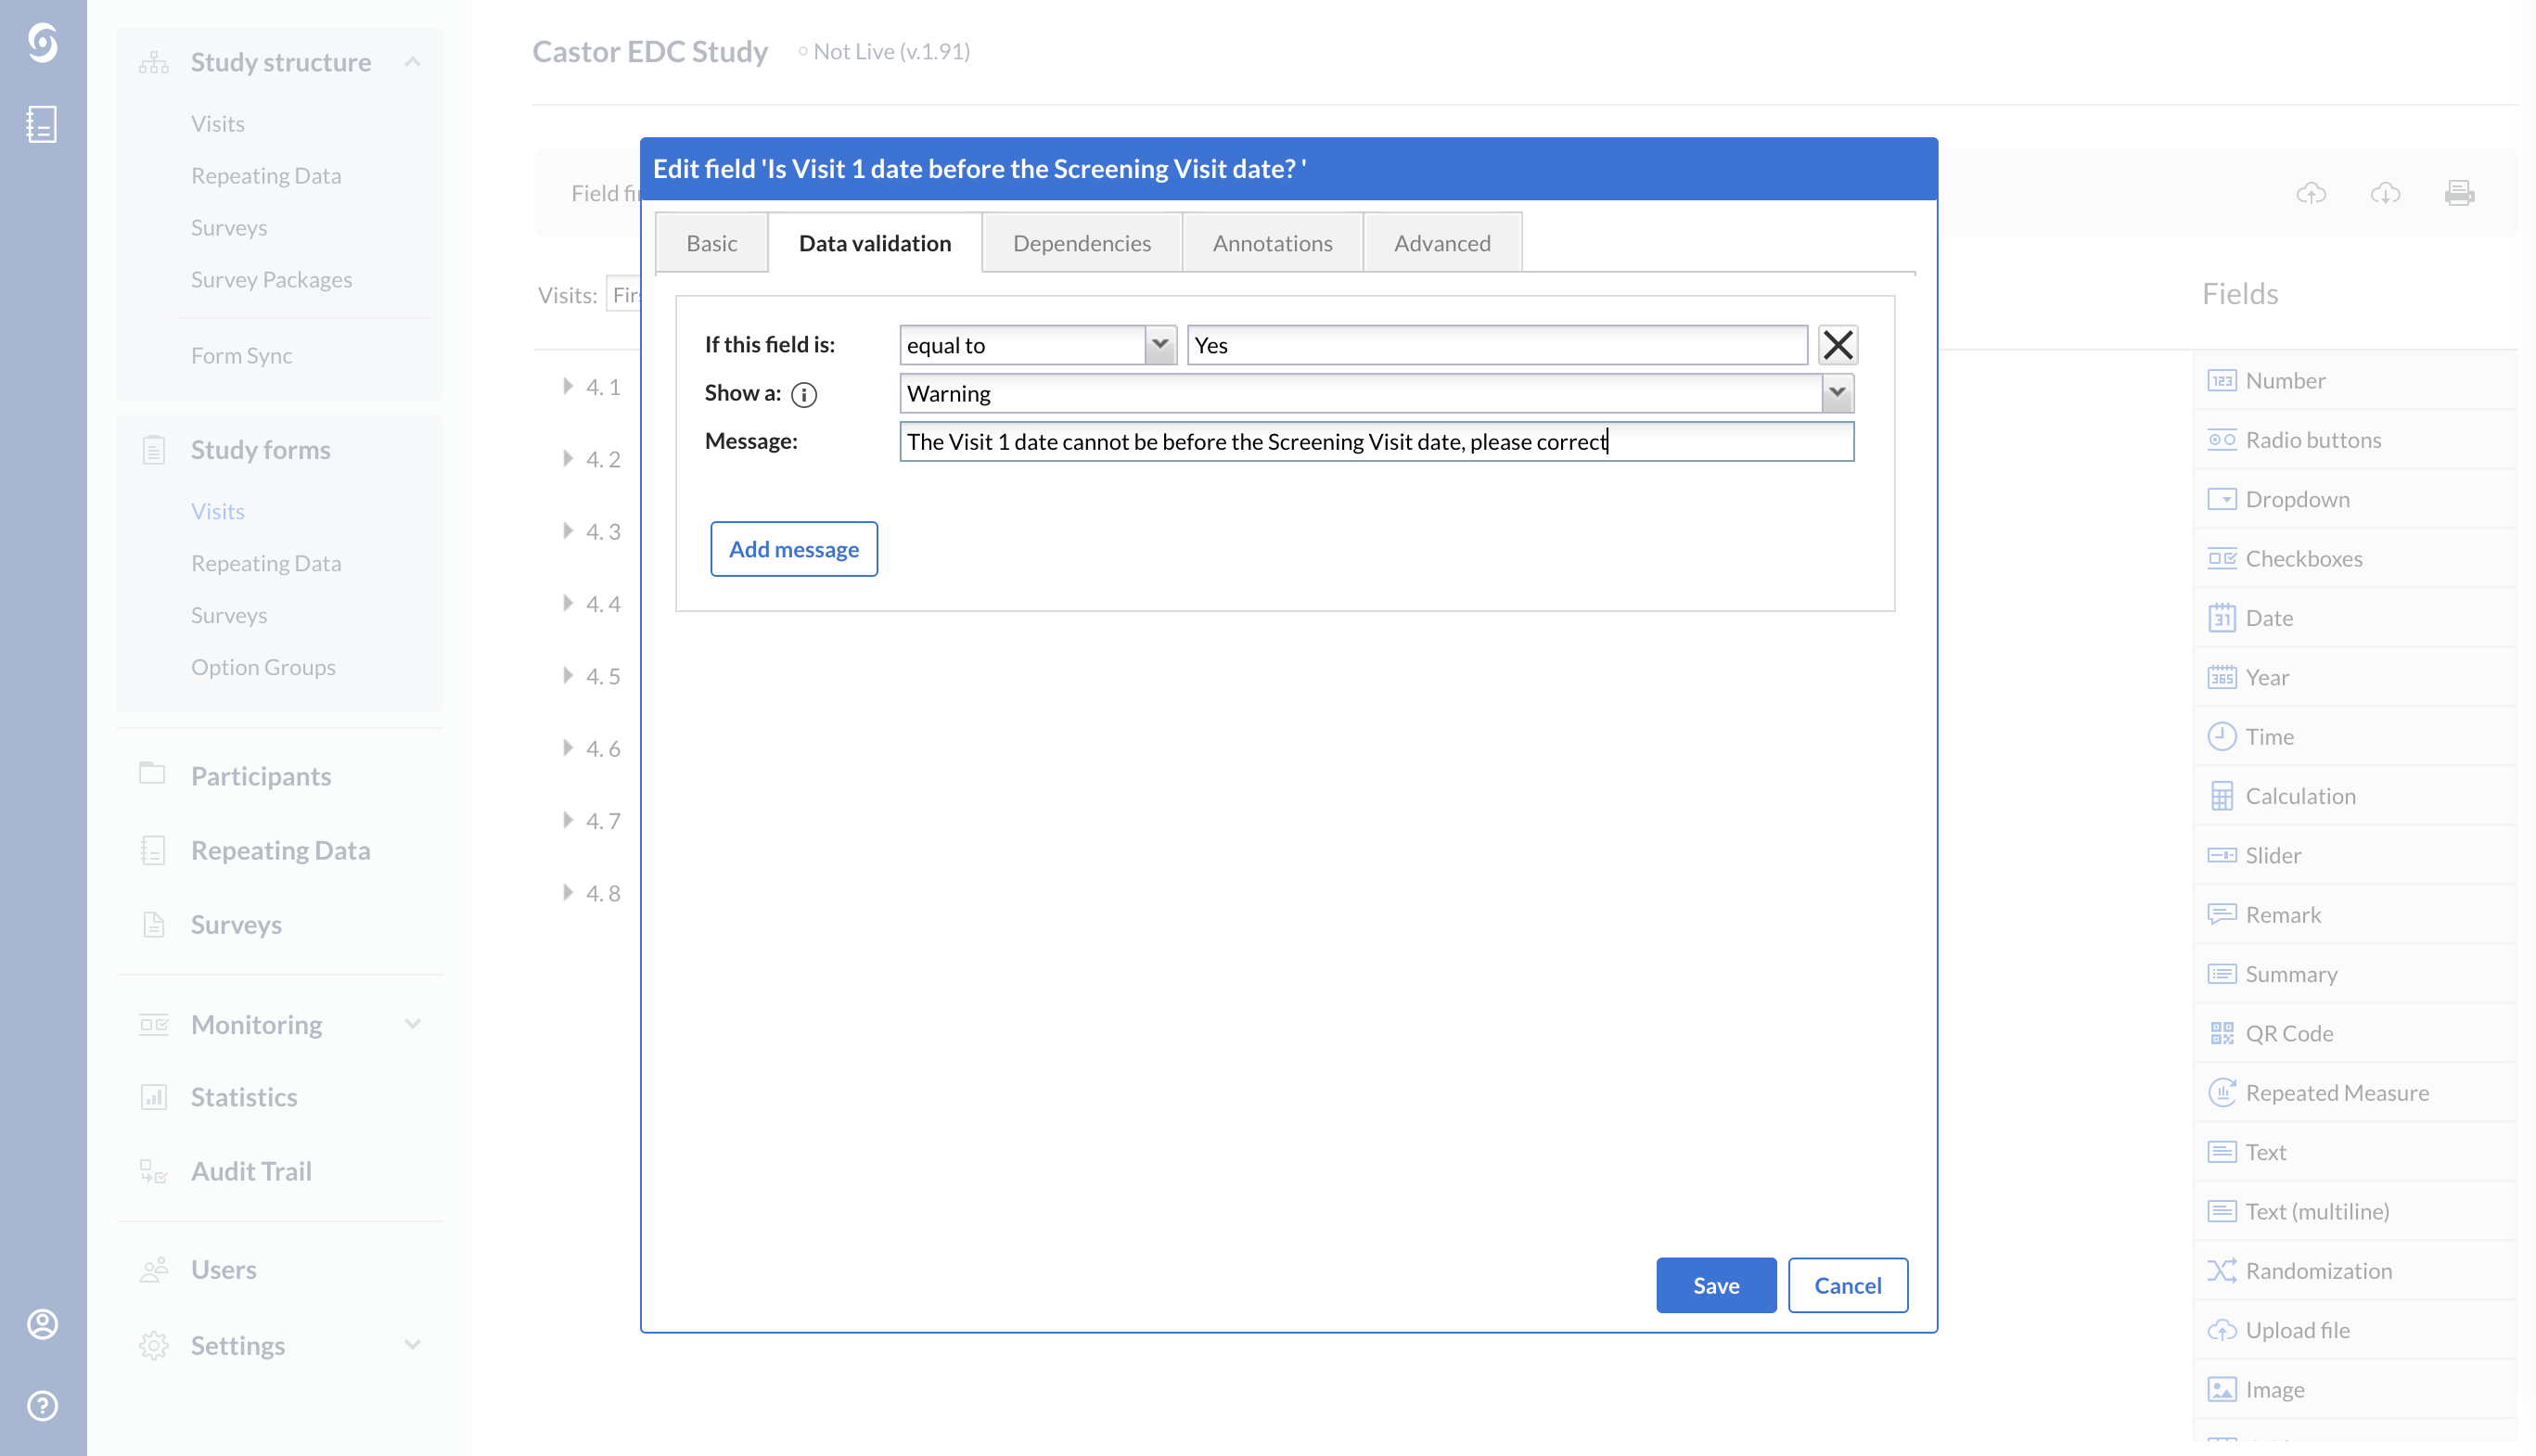Expand the Monitoring section in sidebar
Image resolution: width=2536 pixels, height=1456 pixels.
413,1024
